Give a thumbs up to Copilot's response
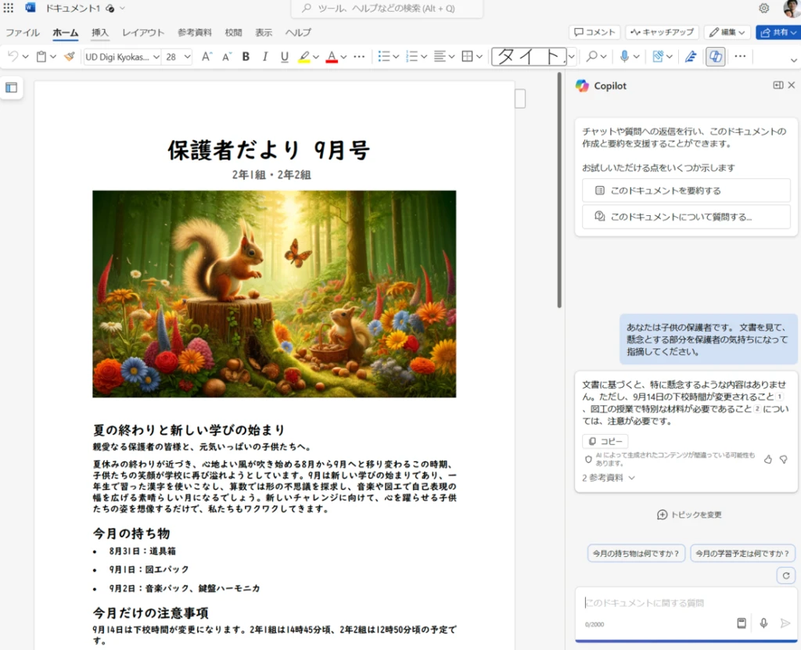 [x=768, y=458]
